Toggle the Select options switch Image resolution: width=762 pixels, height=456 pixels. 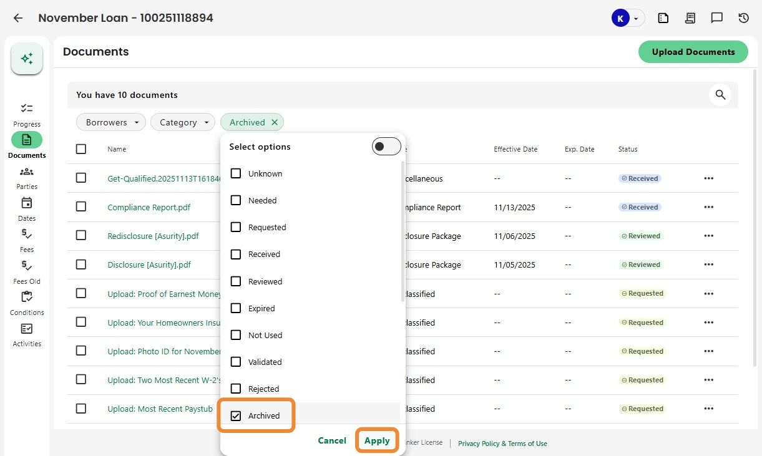coord(386,147)
